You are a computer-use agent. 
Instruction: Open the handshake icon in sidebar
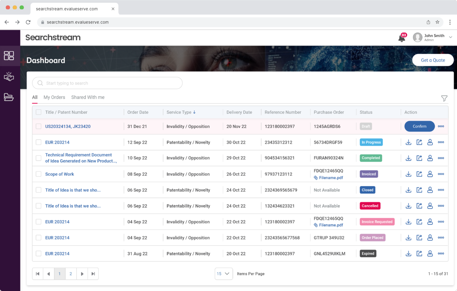click(x=9, y=76)
